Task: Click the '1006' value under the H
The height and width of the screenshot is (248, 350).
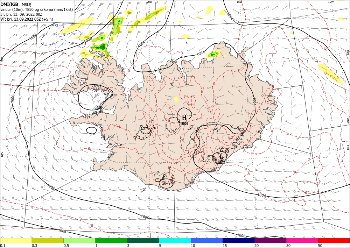Action: click(184, 123)
